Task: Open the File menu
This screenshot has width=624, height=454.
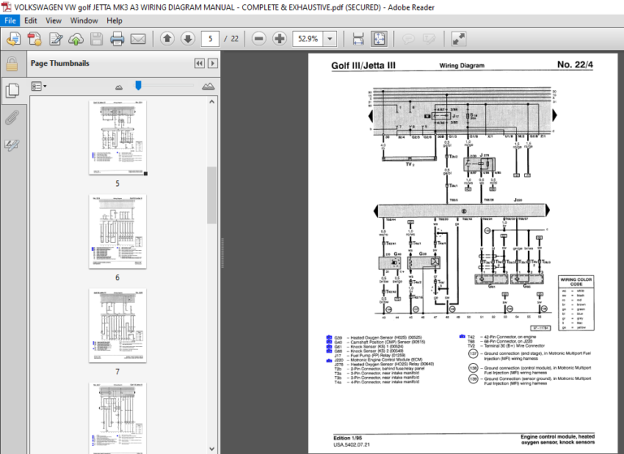Action: 10,20
